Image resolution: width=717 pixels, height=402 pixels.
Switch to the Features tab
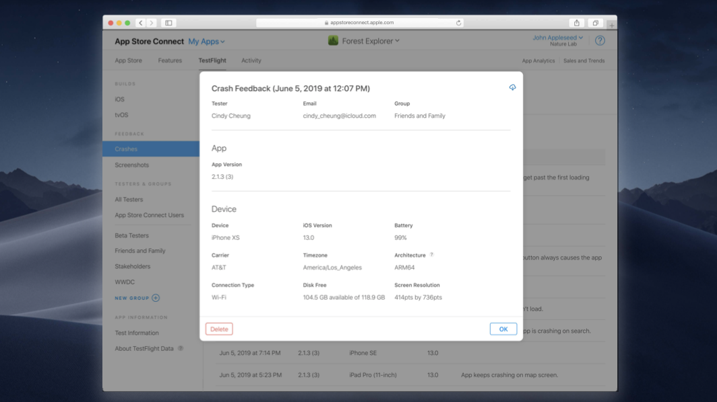point(170,61)
